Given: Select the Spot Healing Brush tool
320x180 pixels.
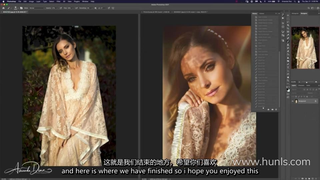Looking at the screenshot, I should pos(288,38).
